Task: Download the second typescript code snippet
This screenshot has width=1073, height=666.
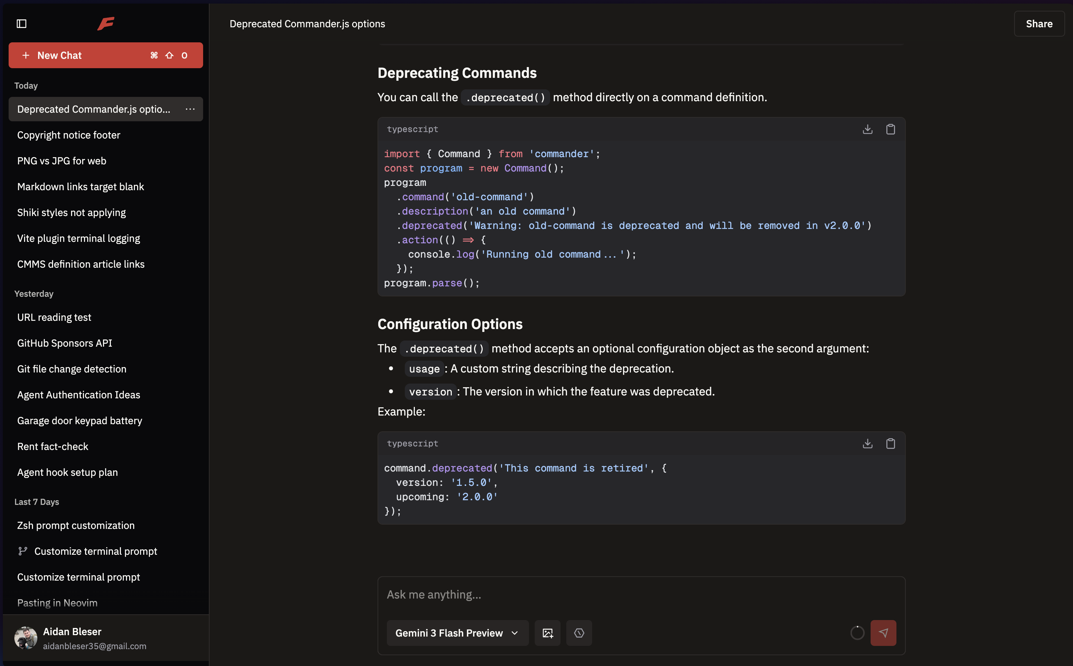Action: click(x=867, y=444)
